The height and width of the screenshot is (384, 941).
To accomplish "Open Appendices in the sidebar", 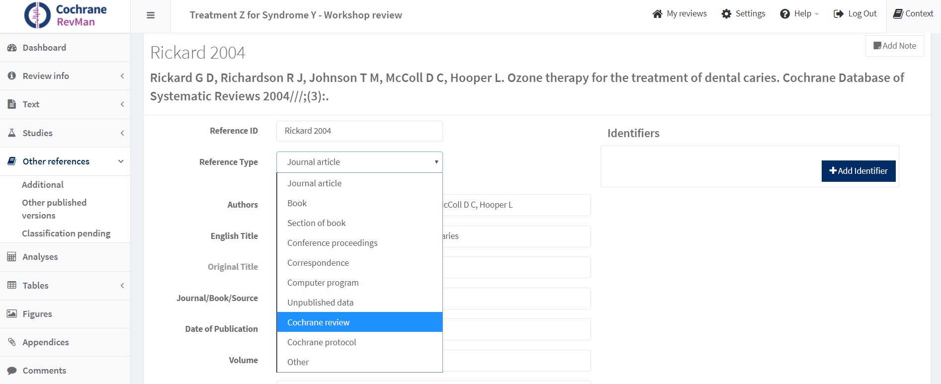I will 45,342.
